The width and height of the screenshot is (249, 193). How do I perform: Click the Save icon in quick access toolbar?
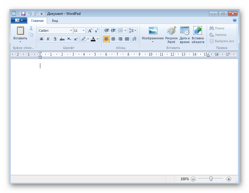tap(23, 14)
